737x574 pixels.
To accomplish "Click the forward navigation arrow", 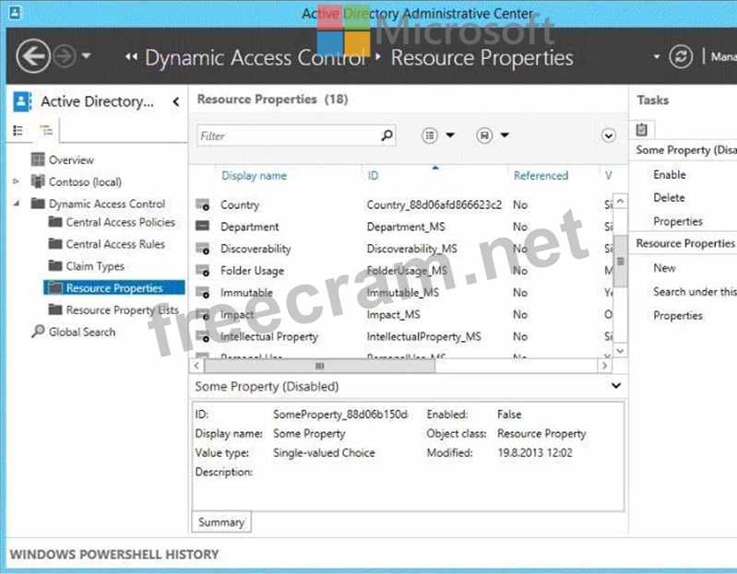I will (x=65, y=57).
